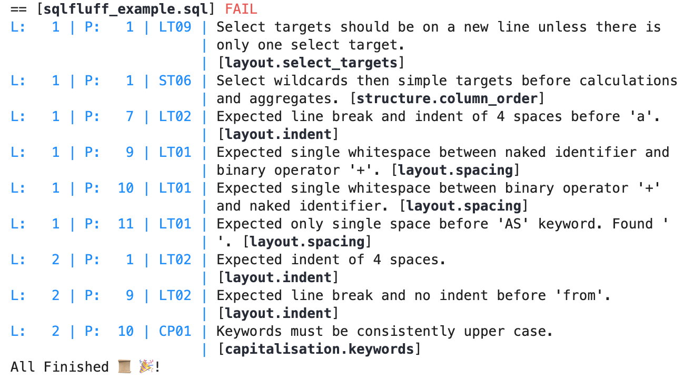Click the 'Keywords must be consistently upper case' message
Viewport: 694px width, 379px height.
coord(384,331)
